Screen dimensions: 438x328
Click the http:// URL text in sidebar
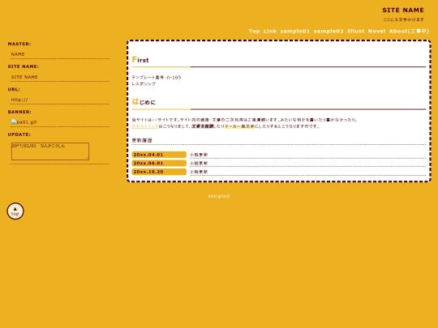click(19, 100)
